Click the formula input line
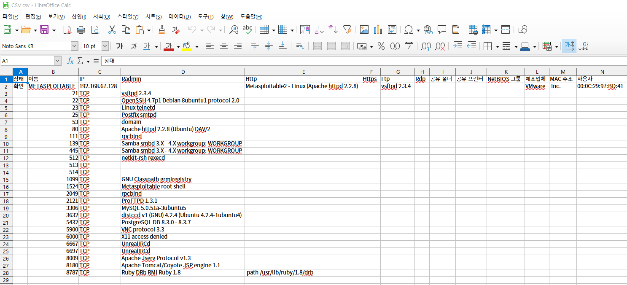The height and width of the screenshot is (285, 627). tap(364, 61)
